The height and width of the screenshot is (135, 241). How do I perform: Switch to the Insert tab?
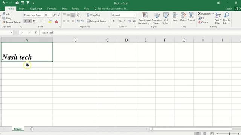(22, 9)
